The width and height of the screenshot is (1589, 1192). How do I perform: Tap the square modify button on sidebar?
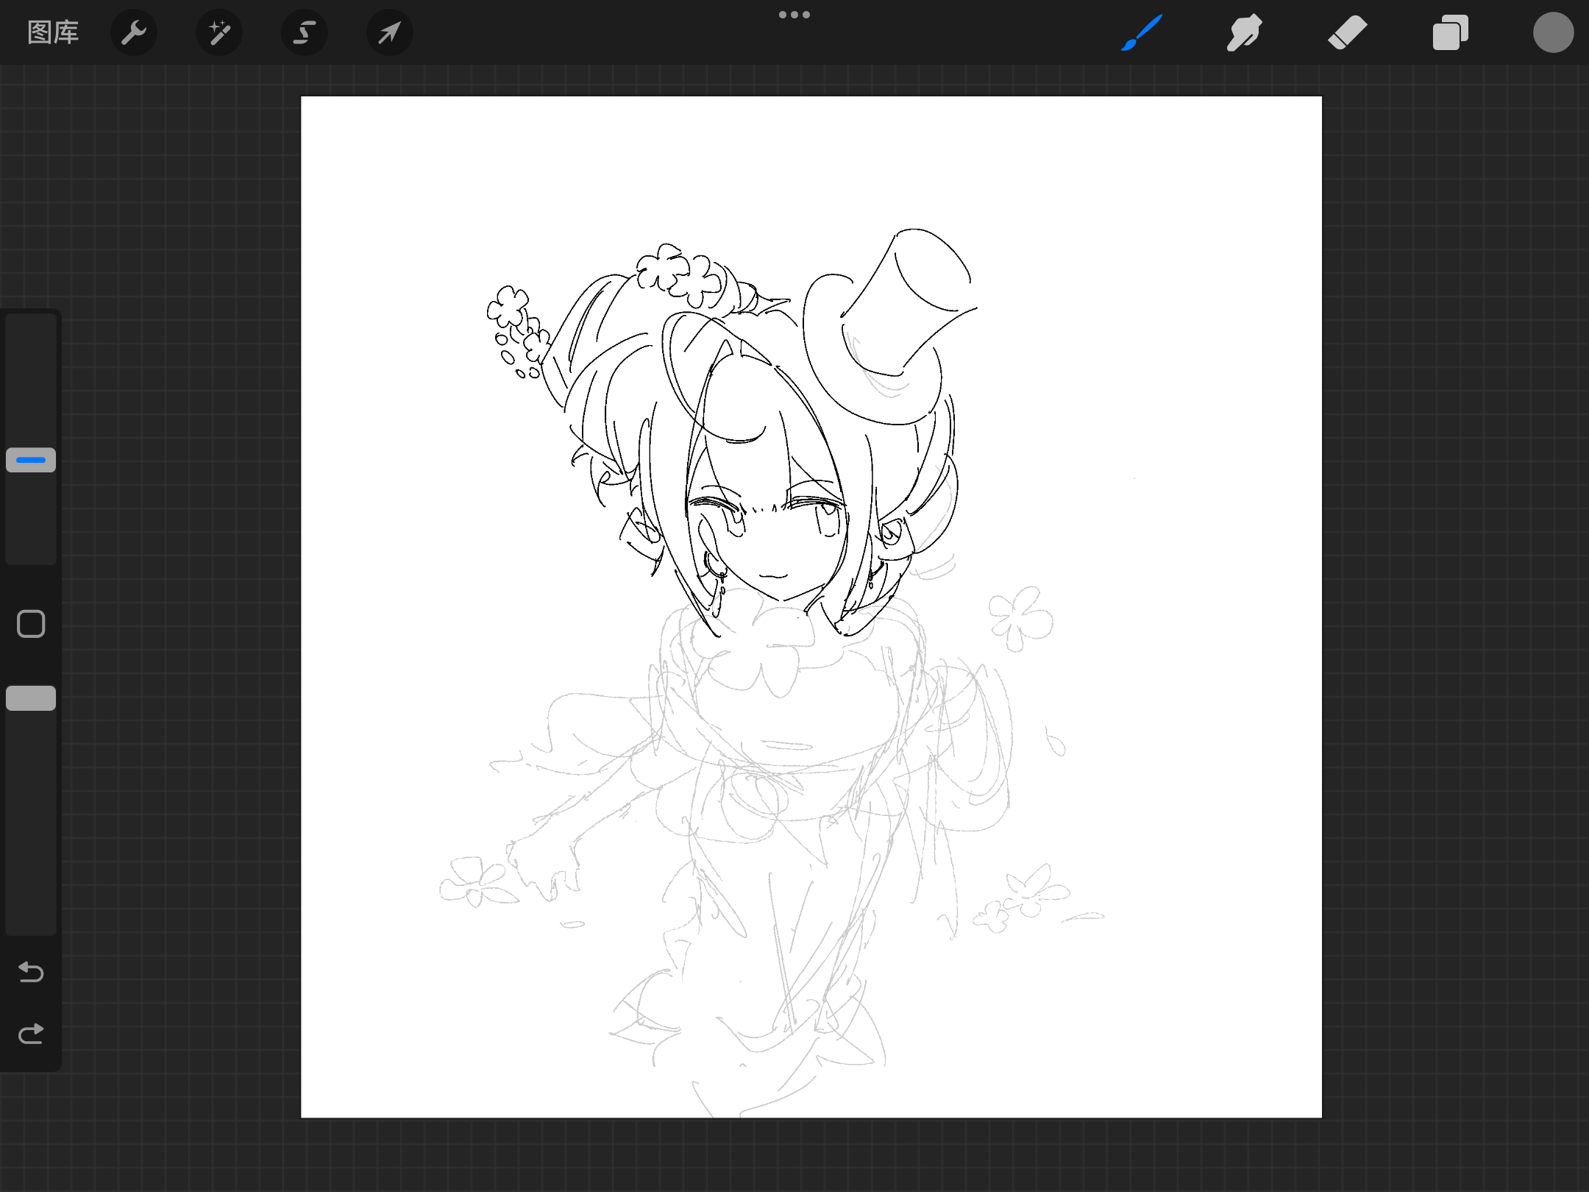pos(31,624)
